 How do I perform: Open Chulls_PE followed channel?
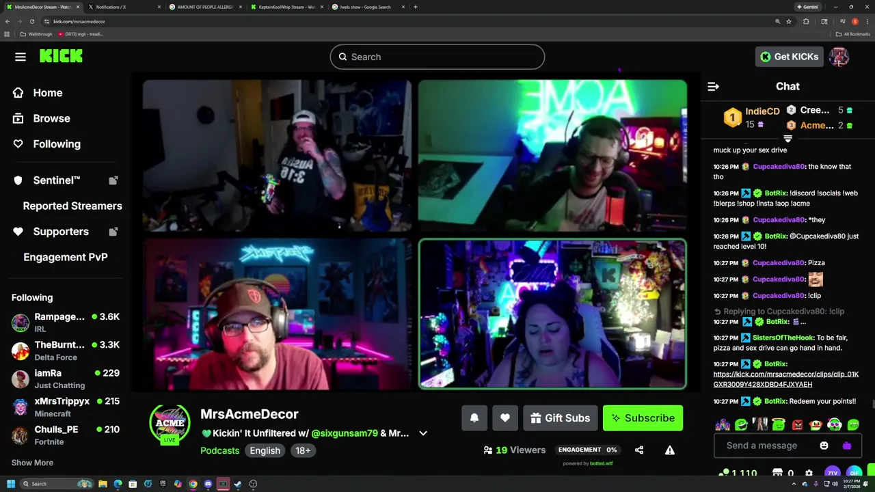(x=66, y=435)
